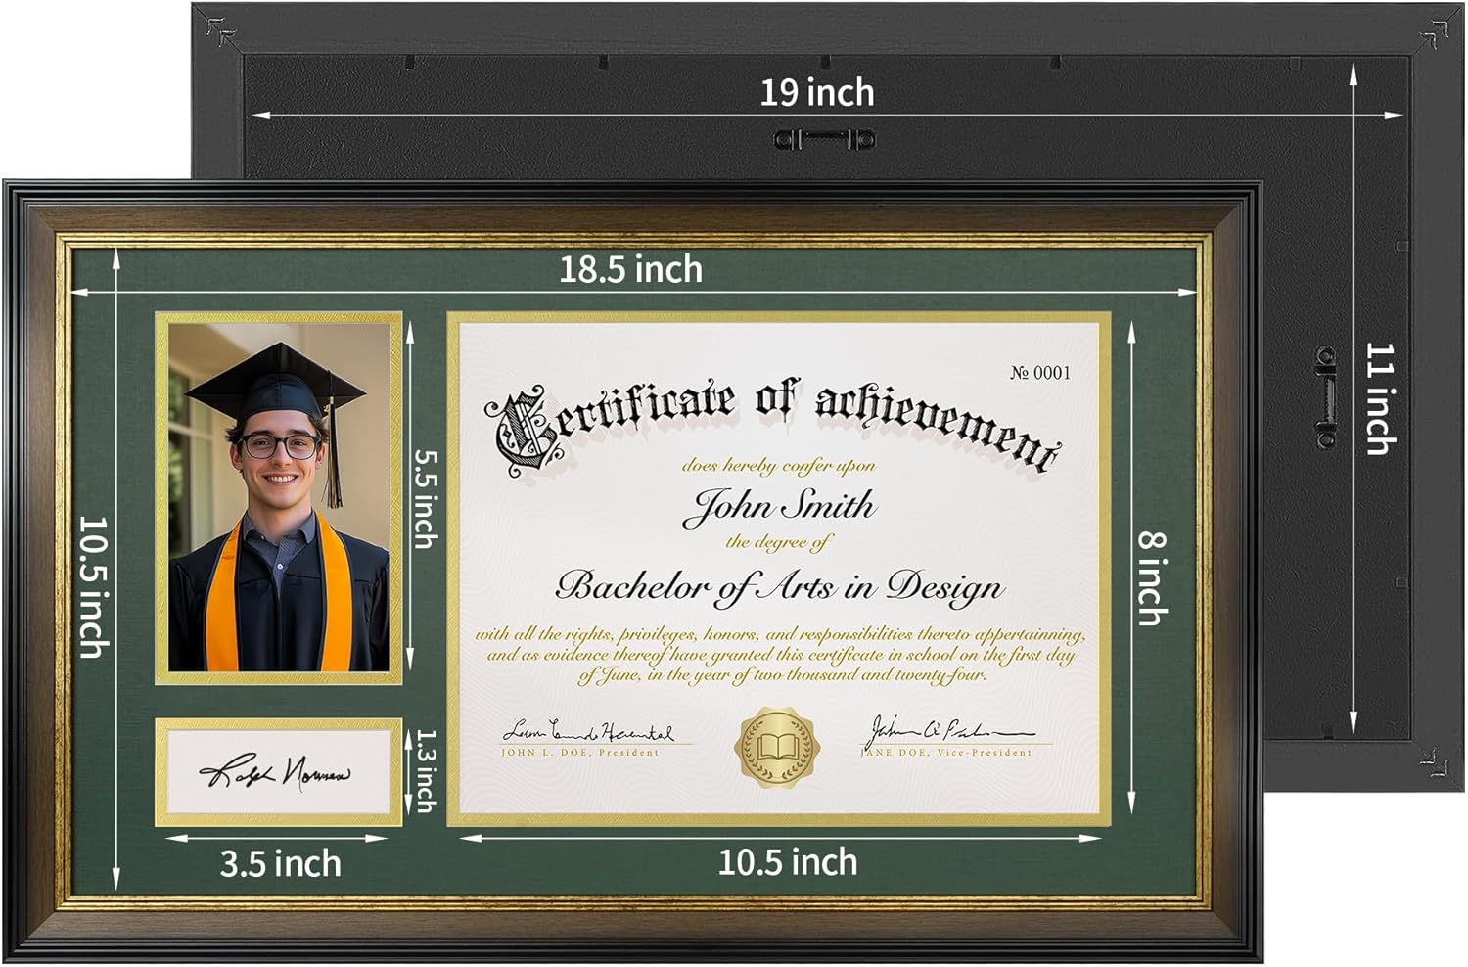1468x967 pixels.
Task: Click the "19 inch" width label
Action: pos(817,93)
